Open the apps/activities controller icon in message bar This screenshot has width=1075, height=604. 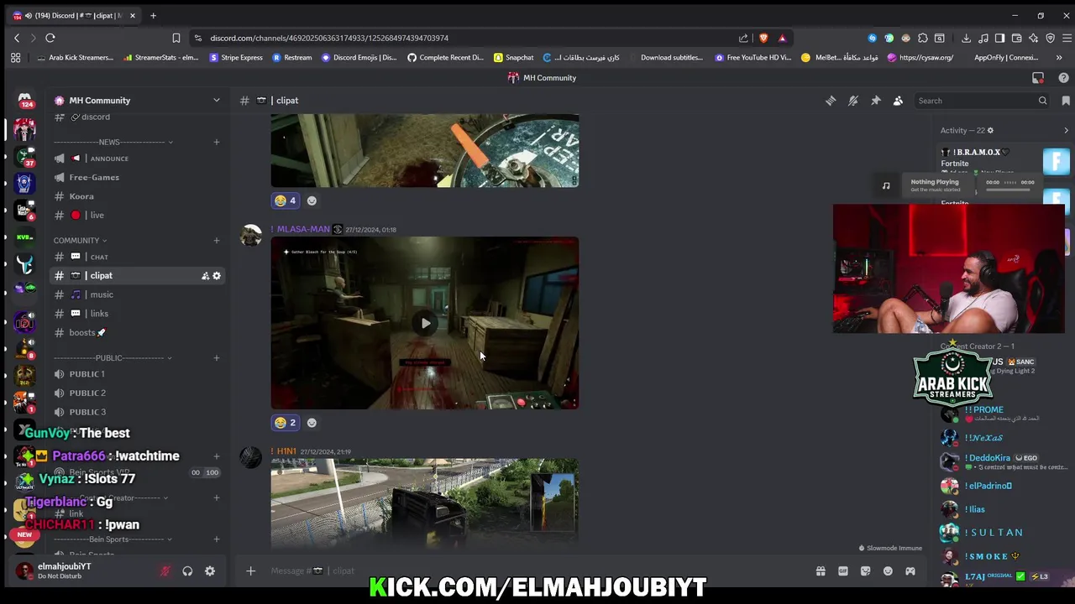tap(910, 571)
